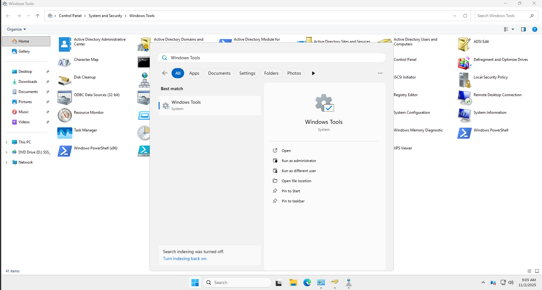This screenshot has height=290, width=542.
Task: Launch Windows PowerShell (x86) icon
Action: point(65,151)
